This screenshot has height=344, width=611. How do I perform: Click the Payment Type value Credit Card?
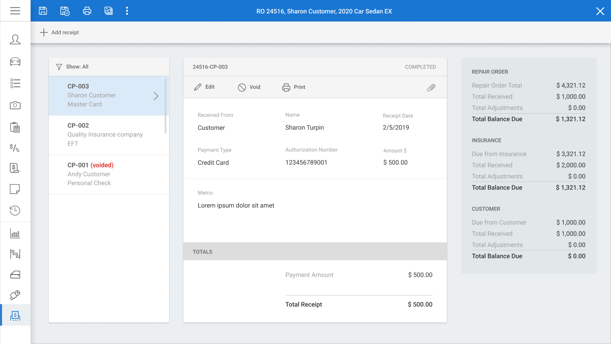213,163
